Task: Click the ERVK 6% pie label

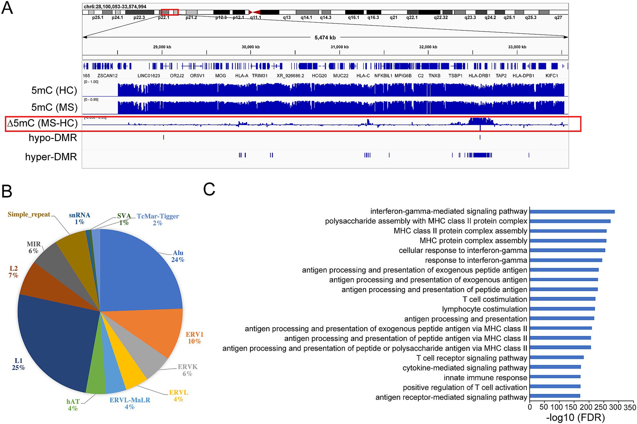Action: 188,370
